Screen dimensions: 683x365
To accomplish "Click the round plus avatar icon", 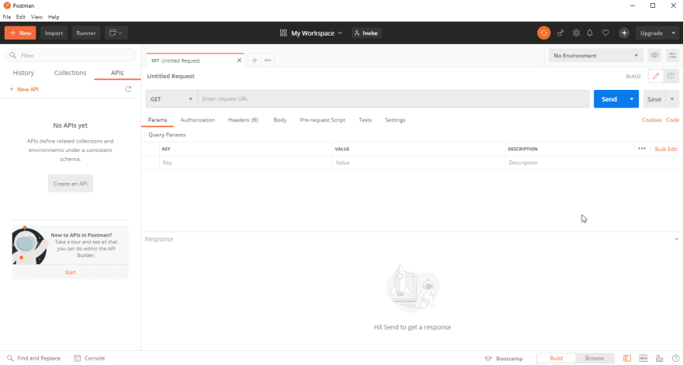I will click(x=624, y=33).
